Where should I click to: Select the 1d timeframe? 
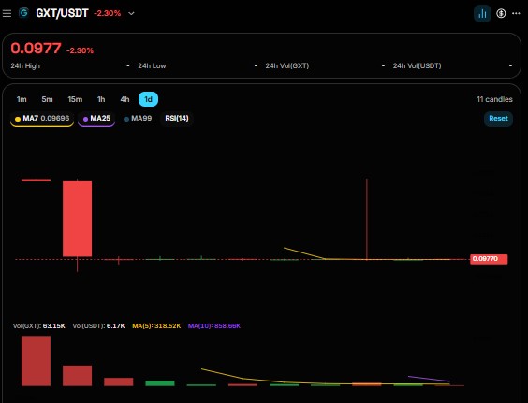coord(148,99)
